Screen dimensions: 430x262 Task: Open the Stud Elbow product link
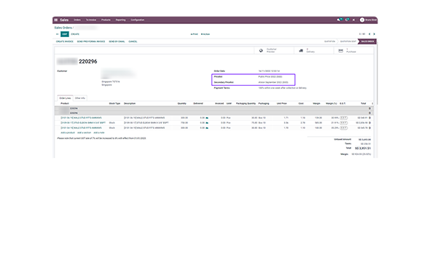[x=83, y=123]
